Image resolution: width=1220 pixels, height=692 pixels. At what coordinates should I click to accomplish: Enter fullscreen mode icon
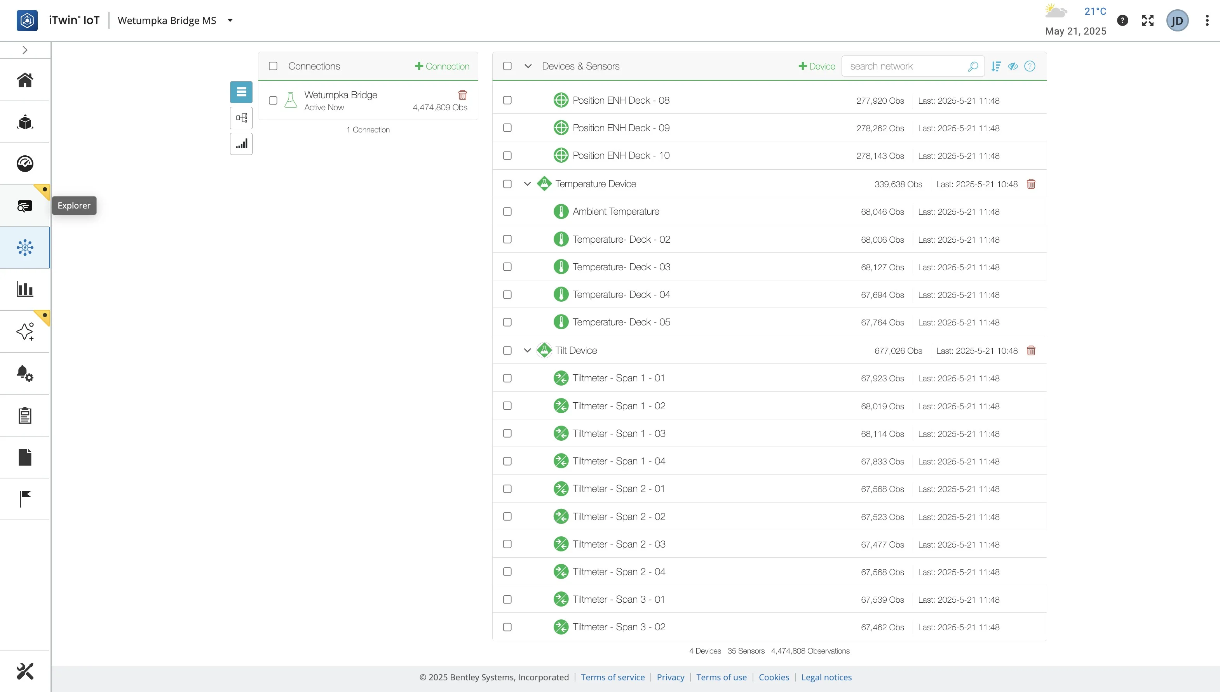(x=1148, y=21)
